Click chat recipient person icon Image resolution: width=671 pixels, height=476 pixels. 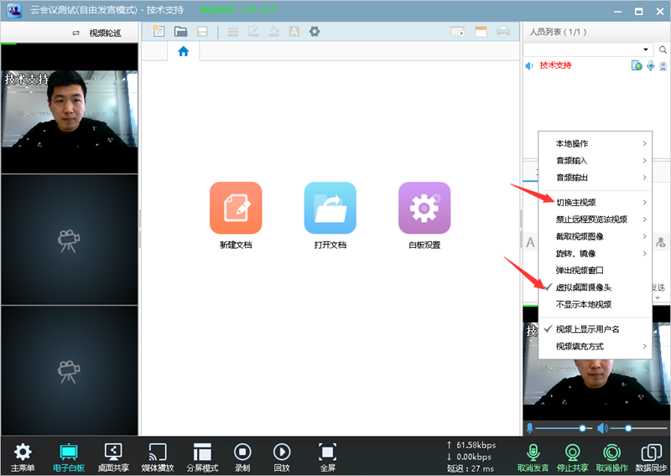pyautogui.click(x=661, y=242)
